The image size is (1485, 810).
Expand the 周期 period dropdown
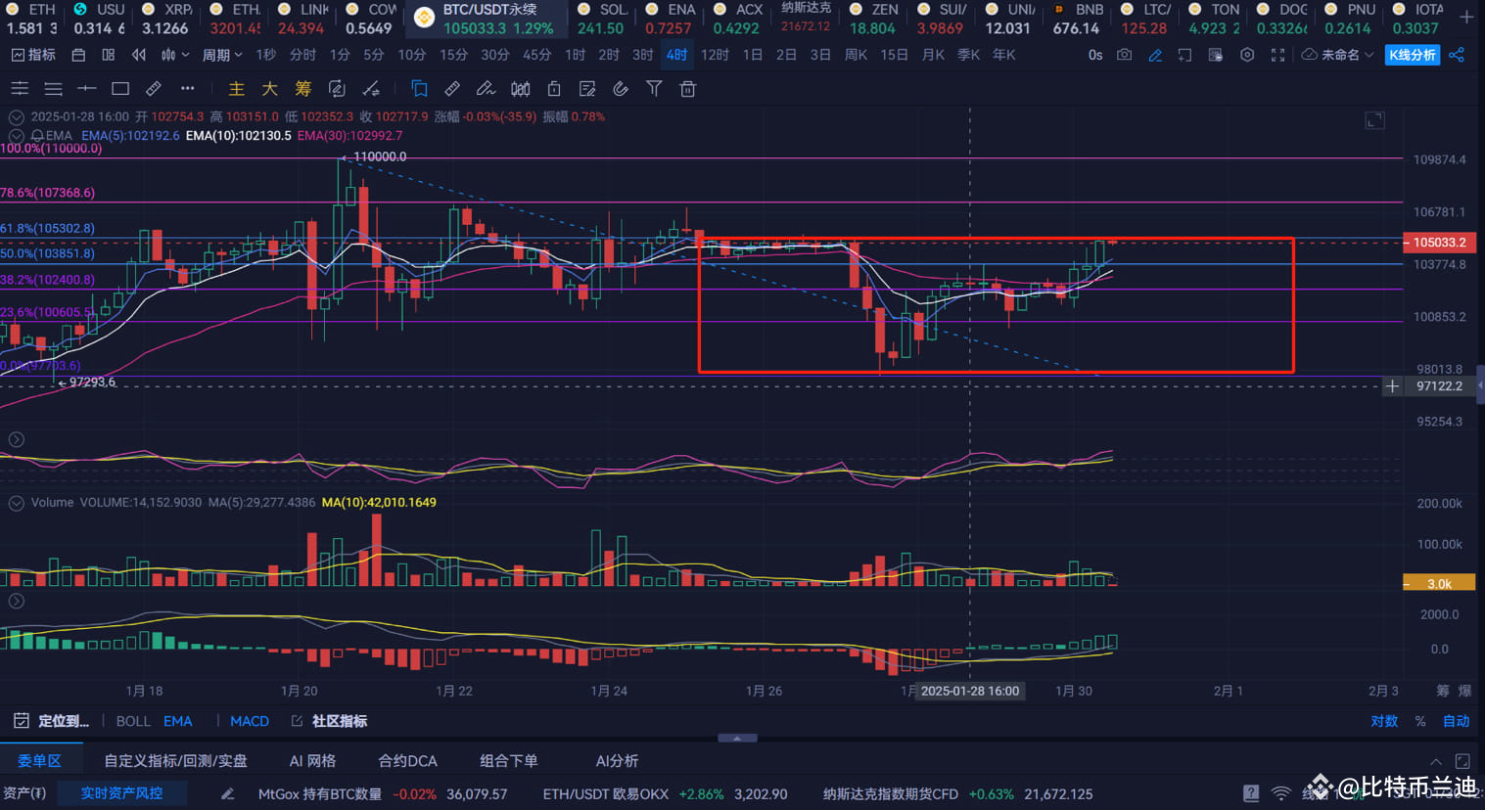222,55
